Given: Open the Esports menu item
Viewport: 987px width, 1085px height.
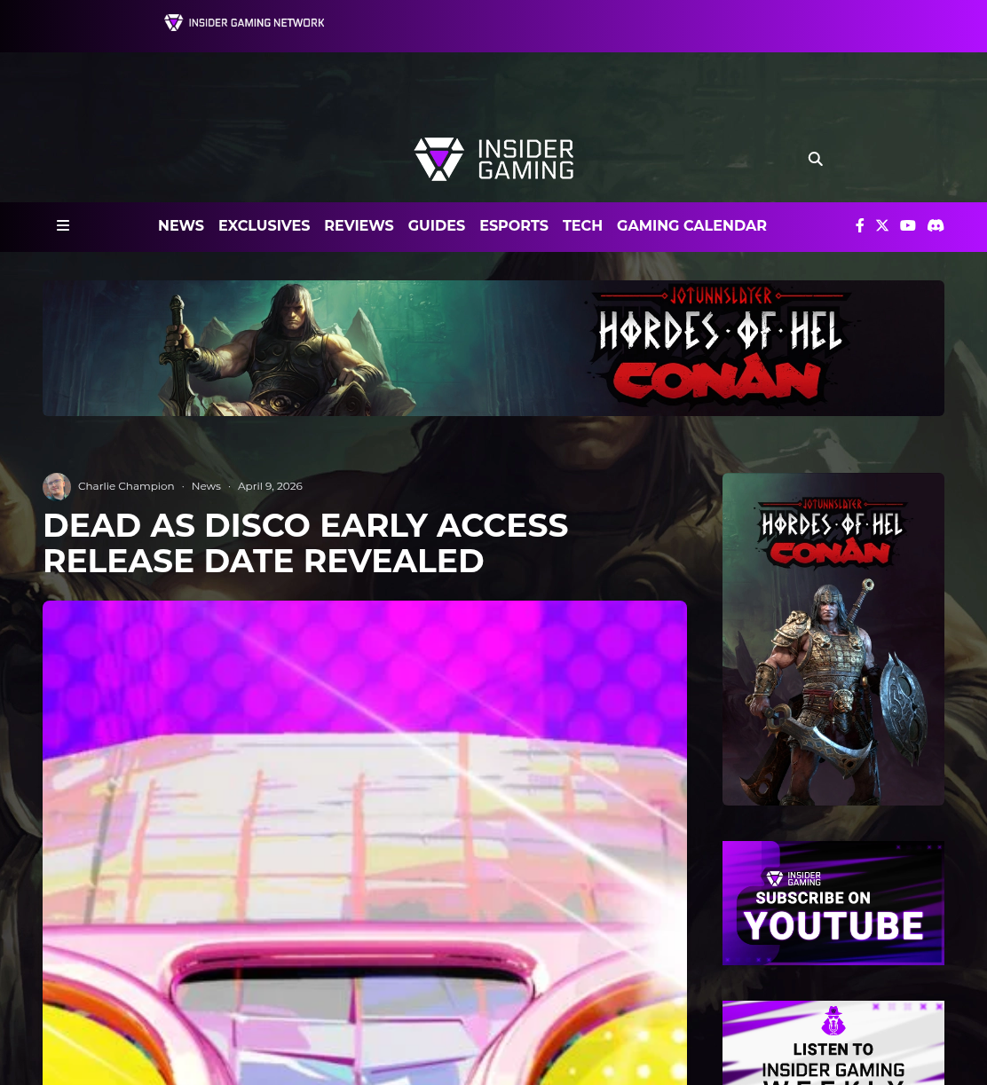Looking at the screenshot, I should click(514, 226).
